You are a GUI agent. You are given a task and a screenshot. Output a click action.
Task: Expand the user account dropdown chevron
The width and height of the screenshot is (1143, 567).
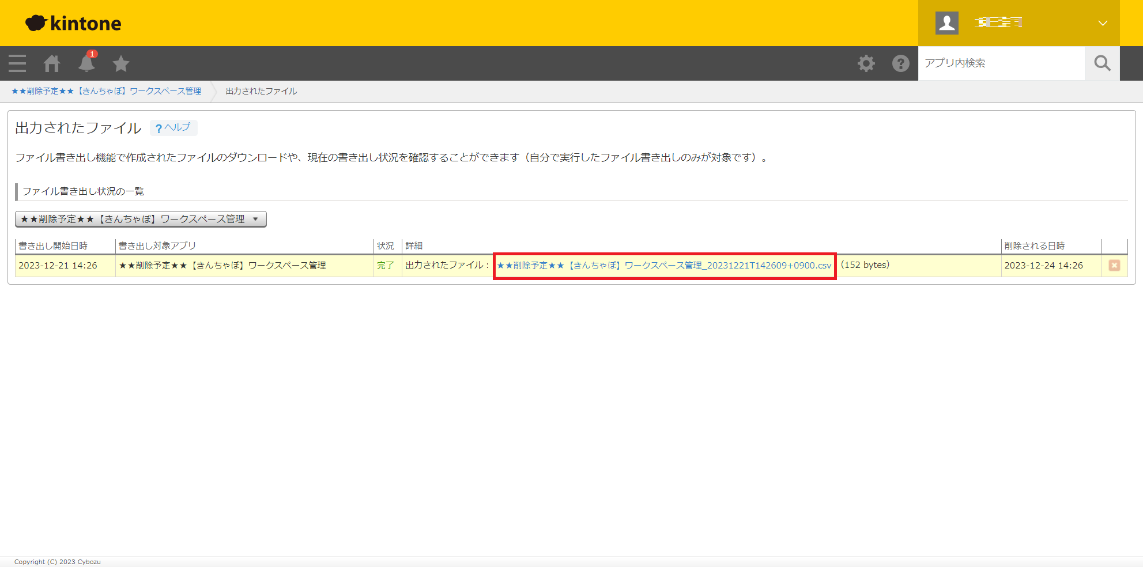coord(1102,23)
